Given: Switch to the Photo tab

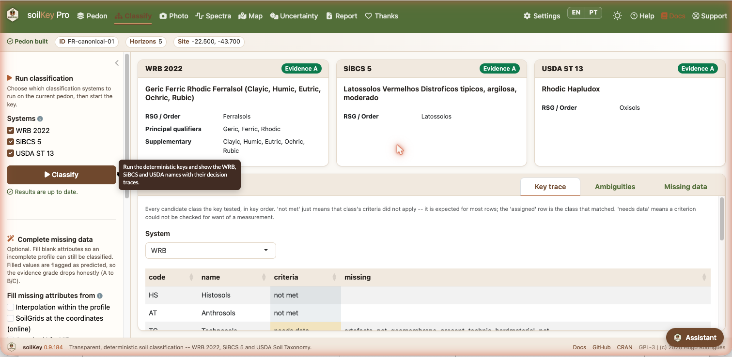Looking at the screenshot, I should (x=174, y=16).
